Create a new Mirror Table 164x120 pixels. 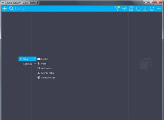click(x=46, y=73)
